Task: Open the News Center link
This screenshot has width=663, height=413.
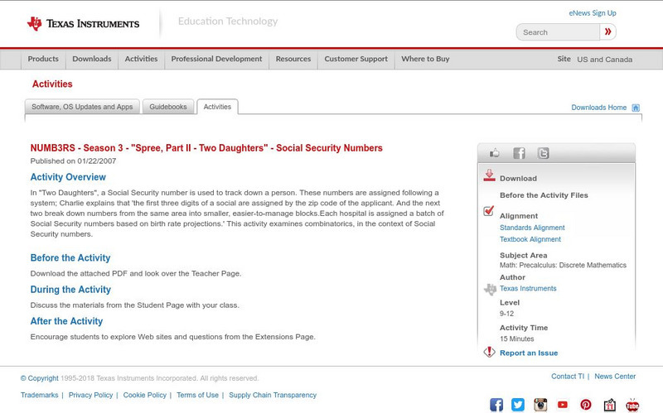Action: 615,377
